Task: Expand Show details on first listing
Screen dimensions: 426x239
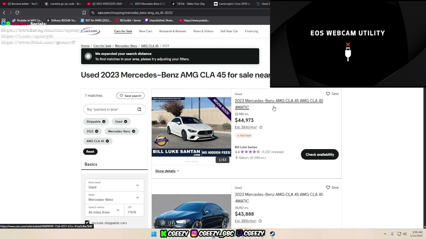Action: point(167,171)
